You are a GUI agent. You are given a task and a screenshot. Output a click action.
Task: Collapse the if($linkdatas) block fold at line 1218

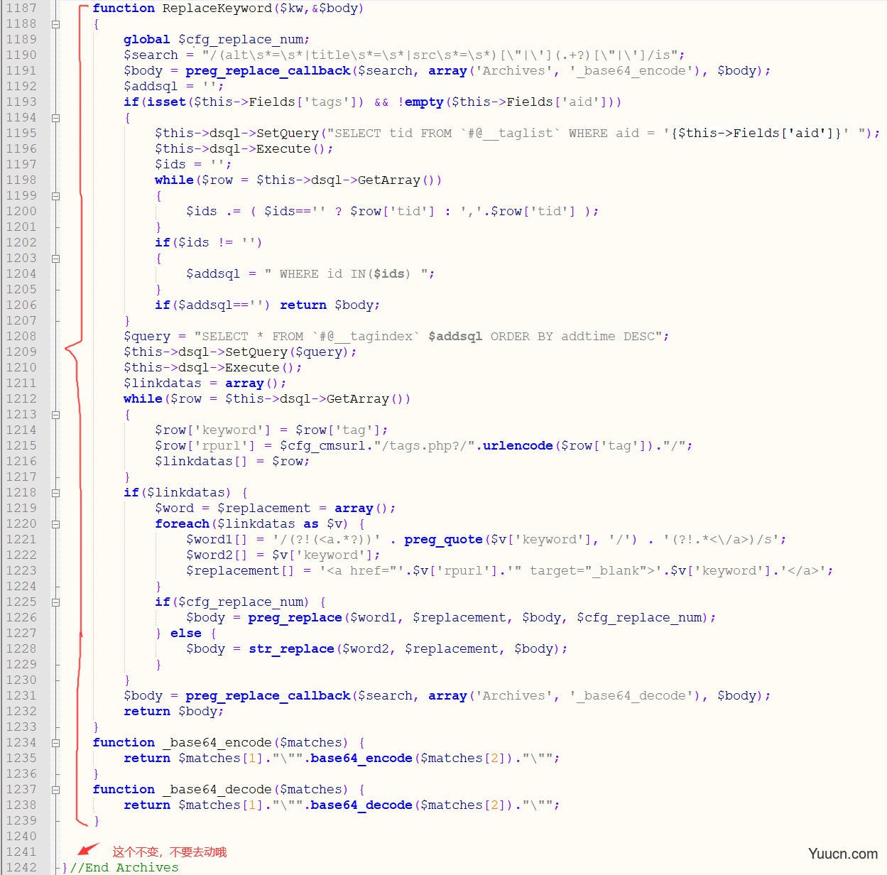click(x=55, y=493)
